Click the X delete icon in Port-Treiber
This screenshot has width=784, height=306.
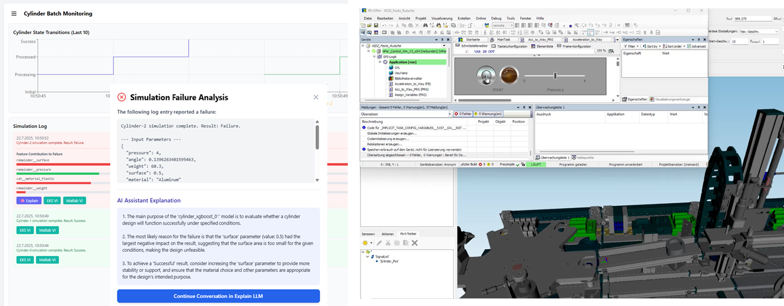tap(414, 243)
